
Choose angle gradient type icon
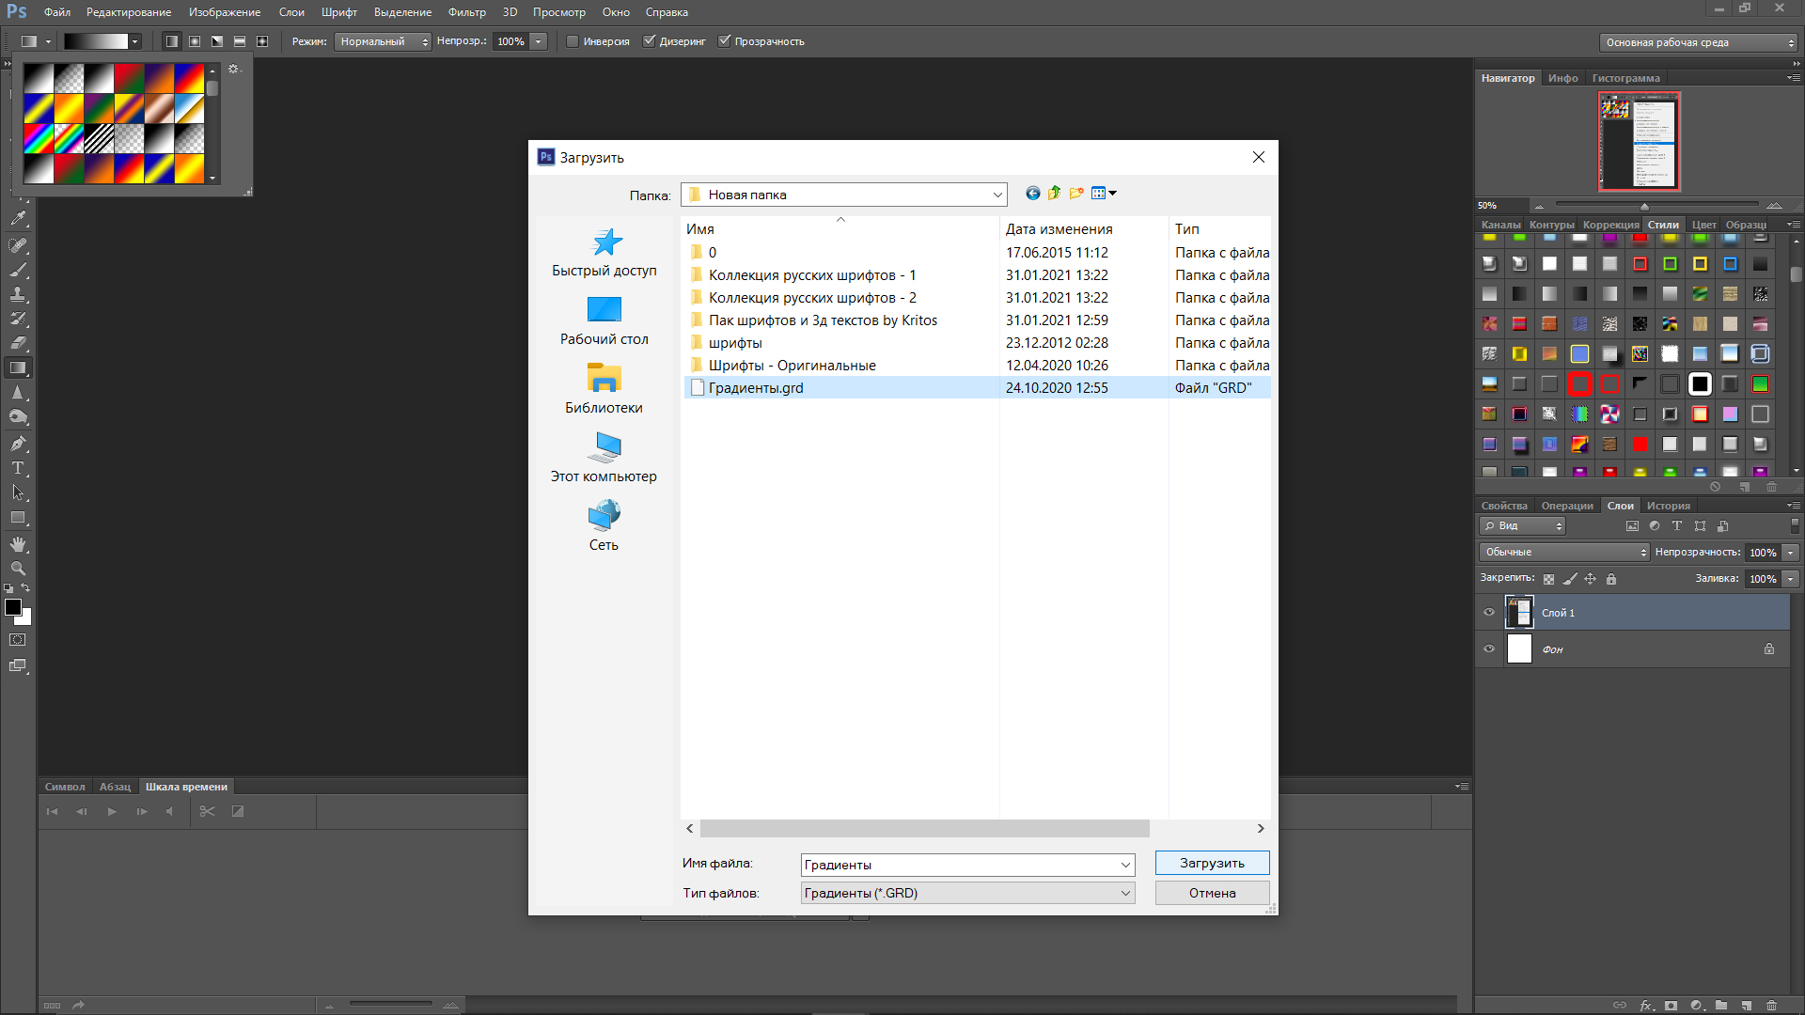pyautogui.click(x=217, y=41)
